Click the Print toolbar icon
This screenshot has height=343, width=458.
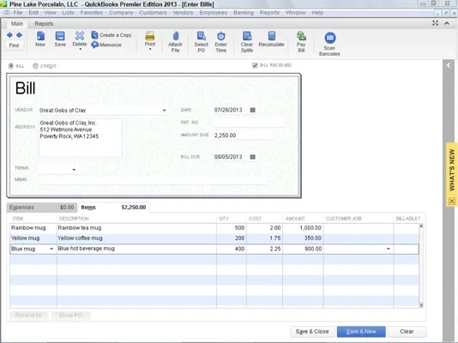[x=150, y=36]
